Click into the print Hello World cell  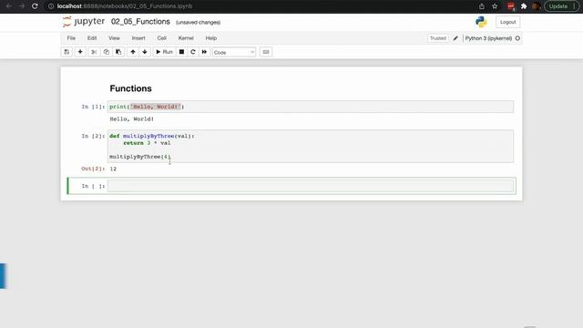pyautogui.click(x=311, y=107)
